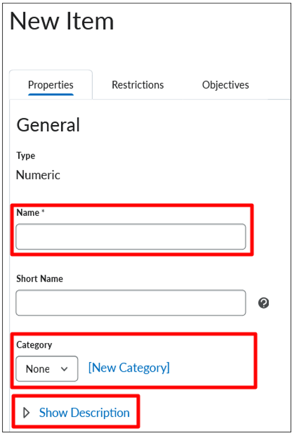Switch to the Objectives tab
This screenshot has height=434, width=294.
point(226,85)
